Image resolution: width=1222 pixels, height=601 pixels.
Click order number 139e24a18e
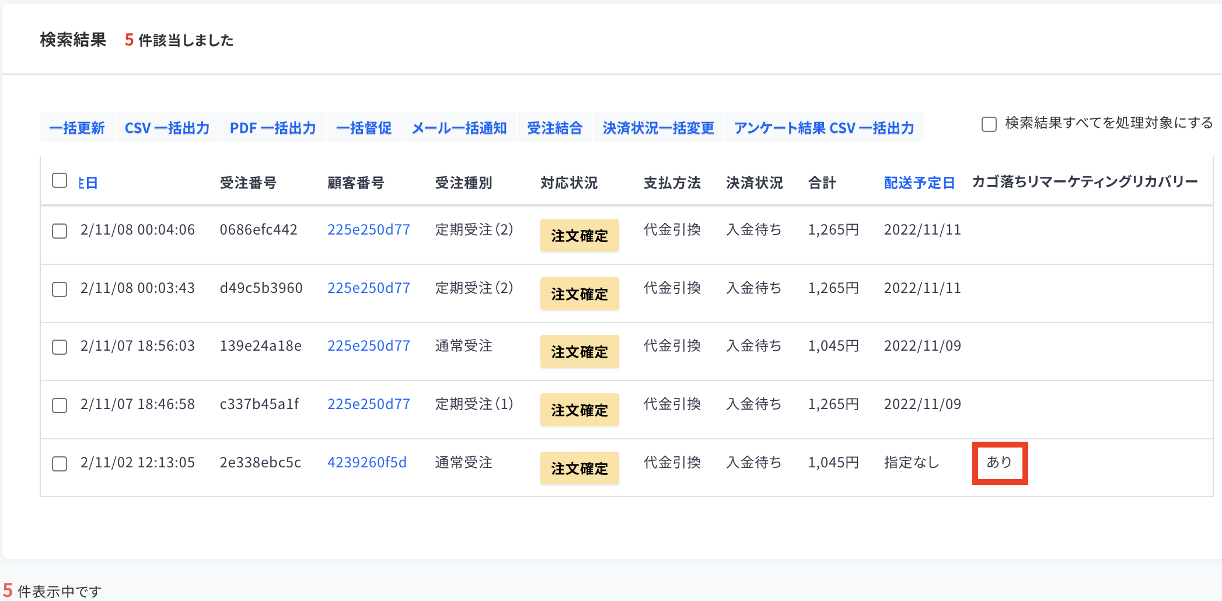(260, 345)
